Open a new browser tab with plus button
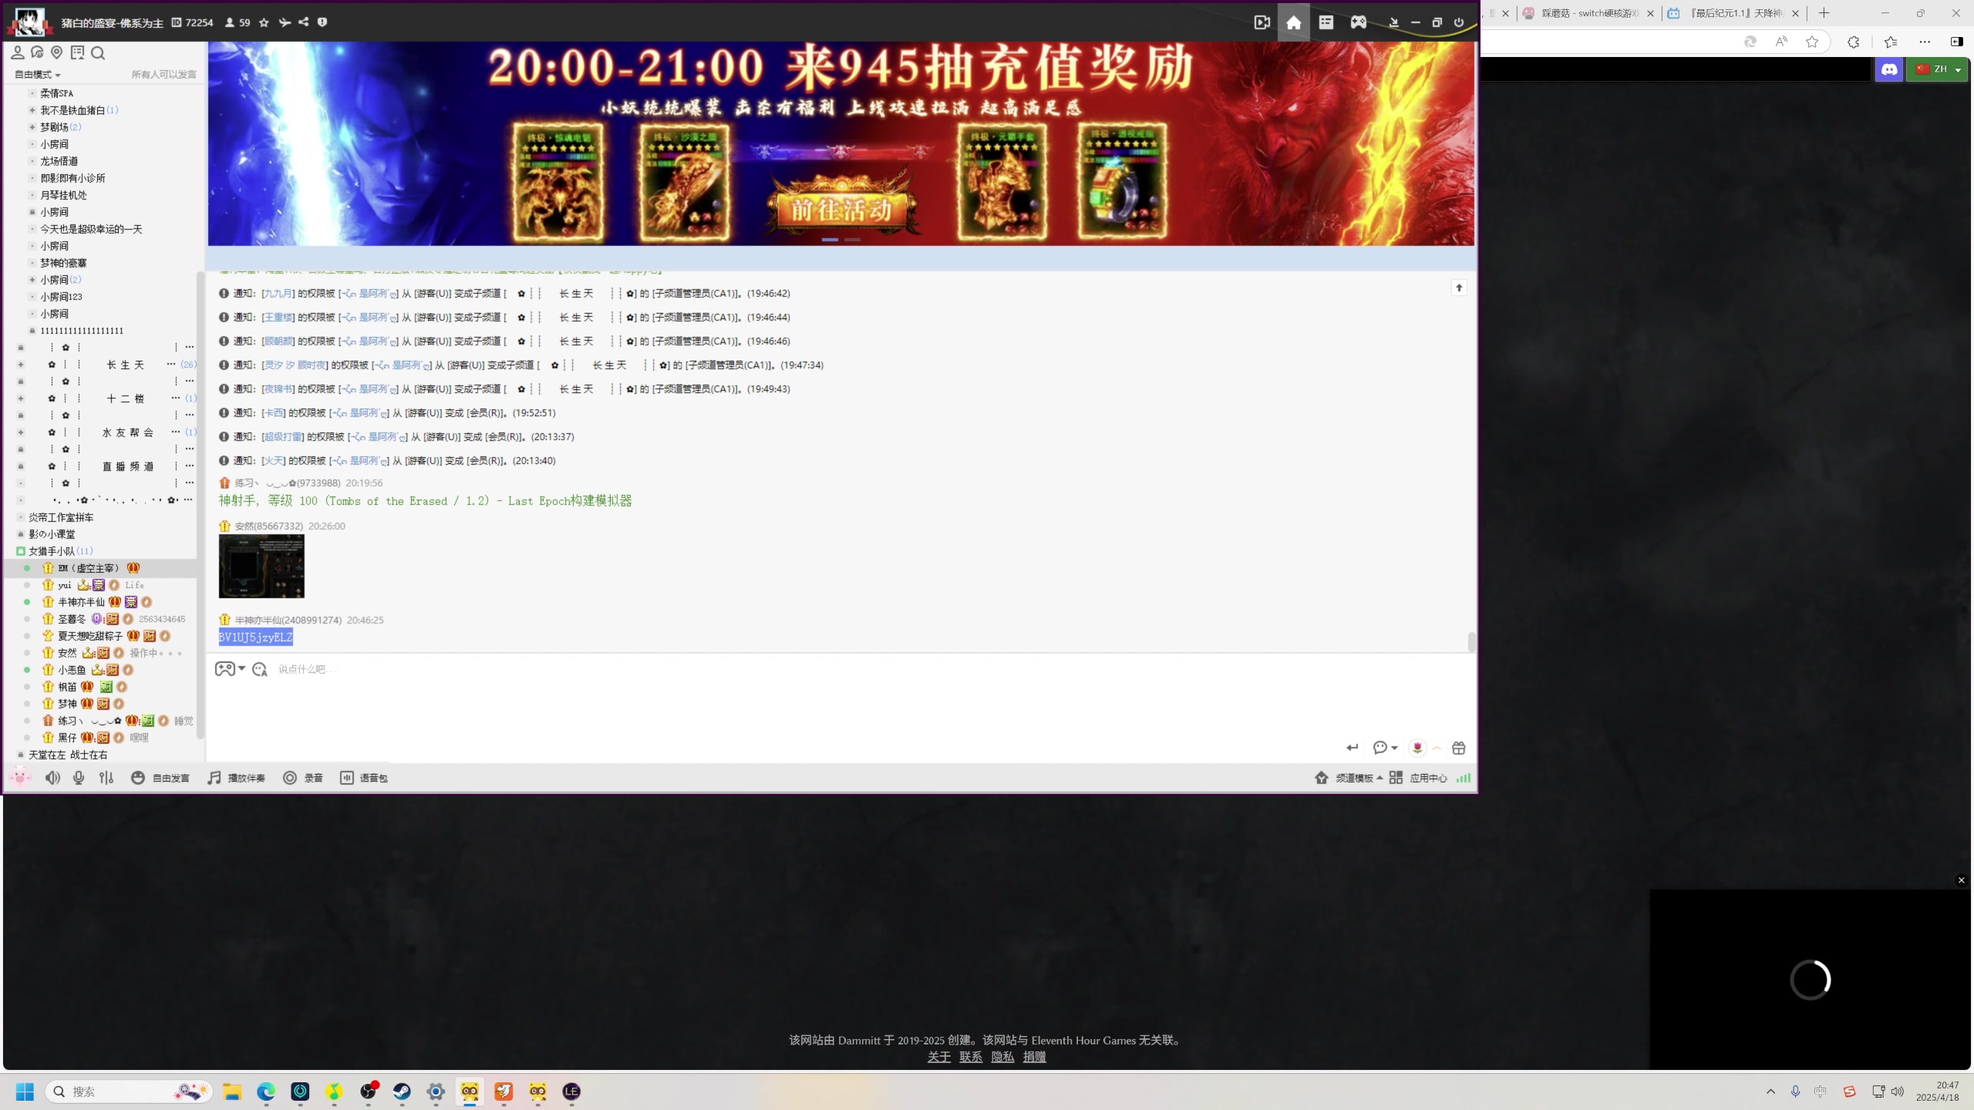The image size is (1974, 1110). (1824, 13)
